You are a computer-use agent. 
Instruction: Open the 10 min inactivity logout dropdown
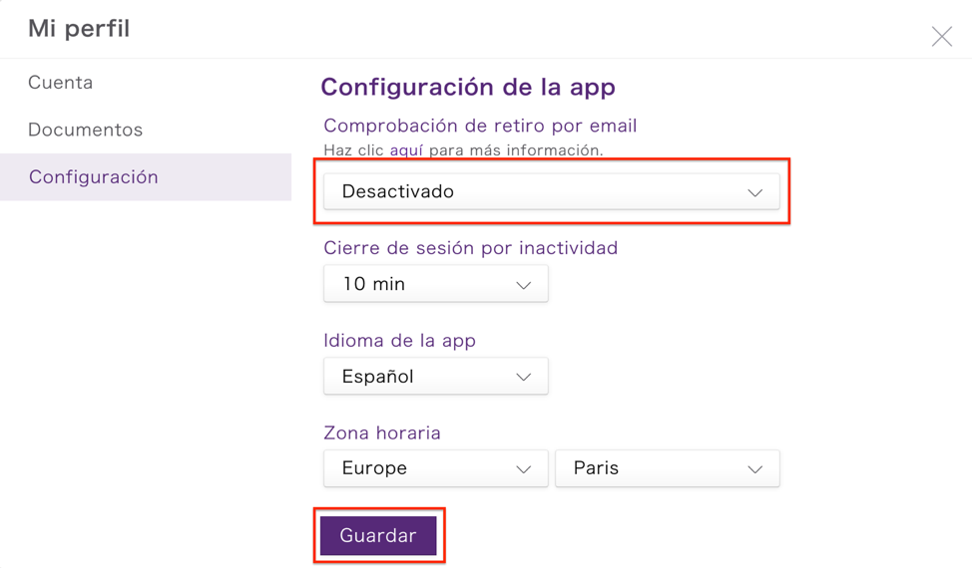click(436, 284)
